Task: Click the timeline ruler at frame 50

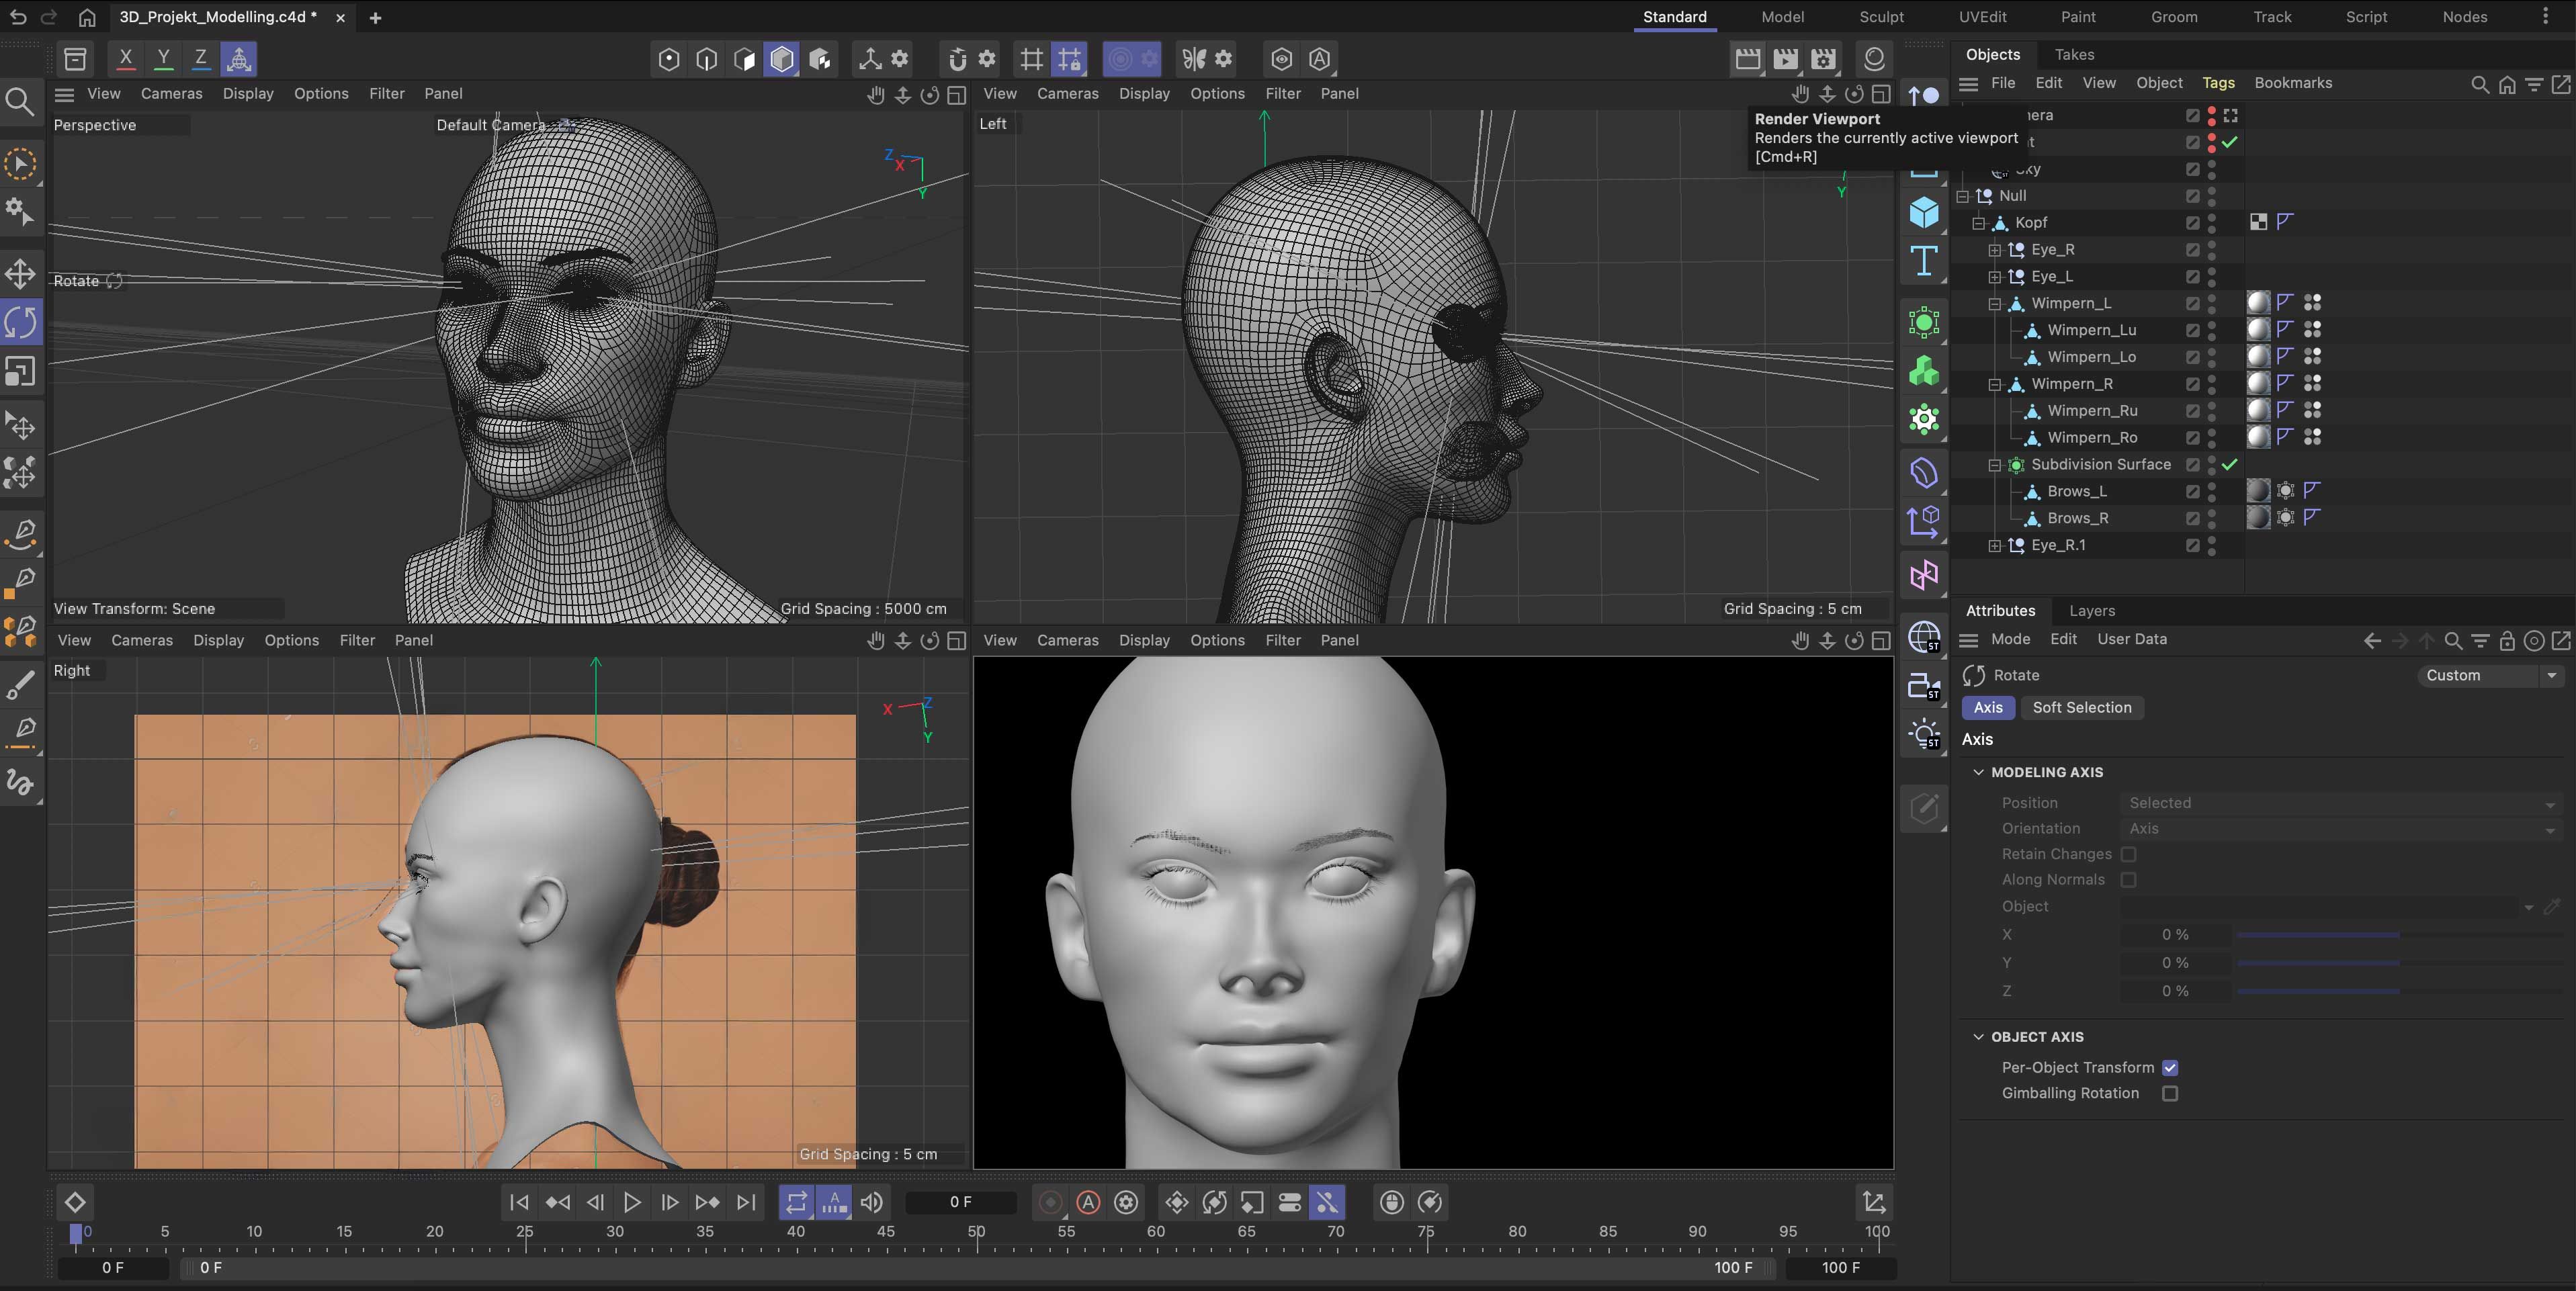Action: (977, 1232)
